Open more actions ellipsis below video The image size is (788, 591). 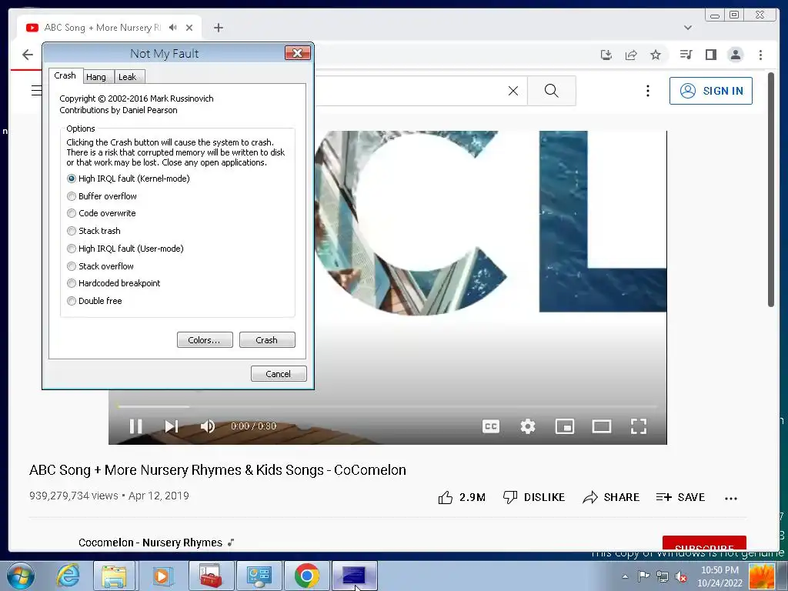(x=731, y=499)
